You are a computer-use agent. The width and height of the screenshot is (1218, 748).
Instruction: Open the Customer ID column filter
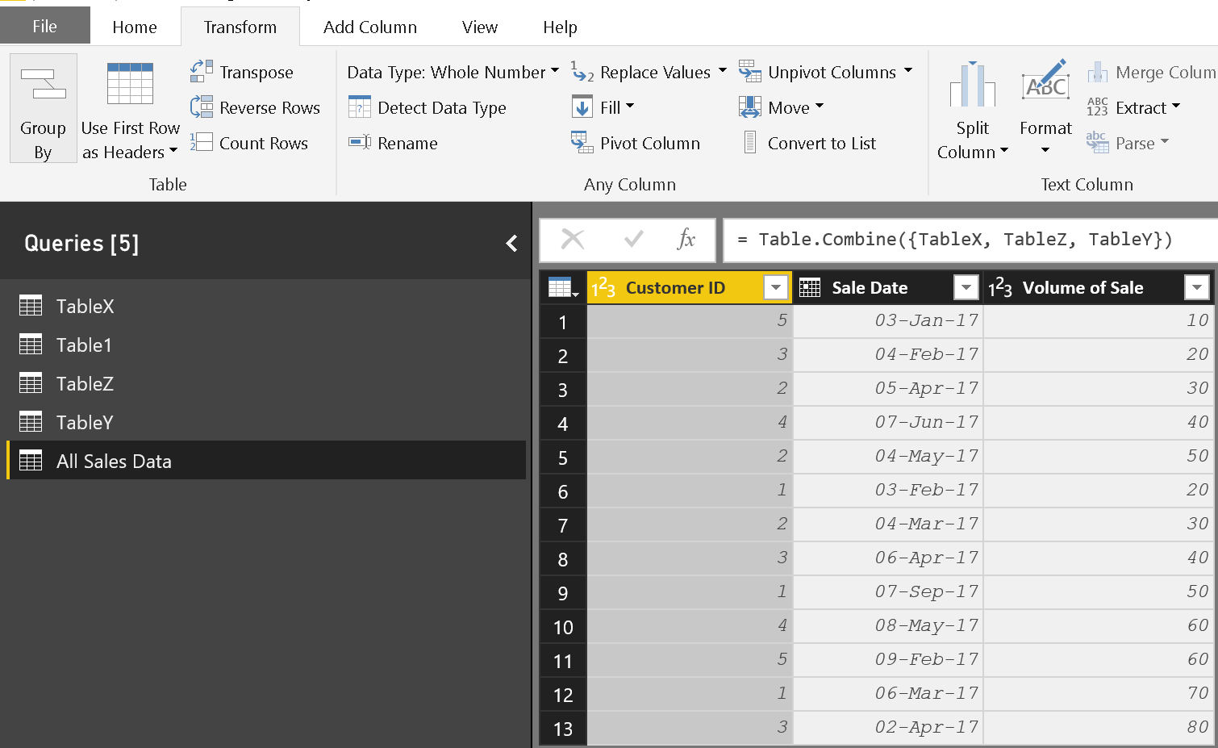click(775, 287)
